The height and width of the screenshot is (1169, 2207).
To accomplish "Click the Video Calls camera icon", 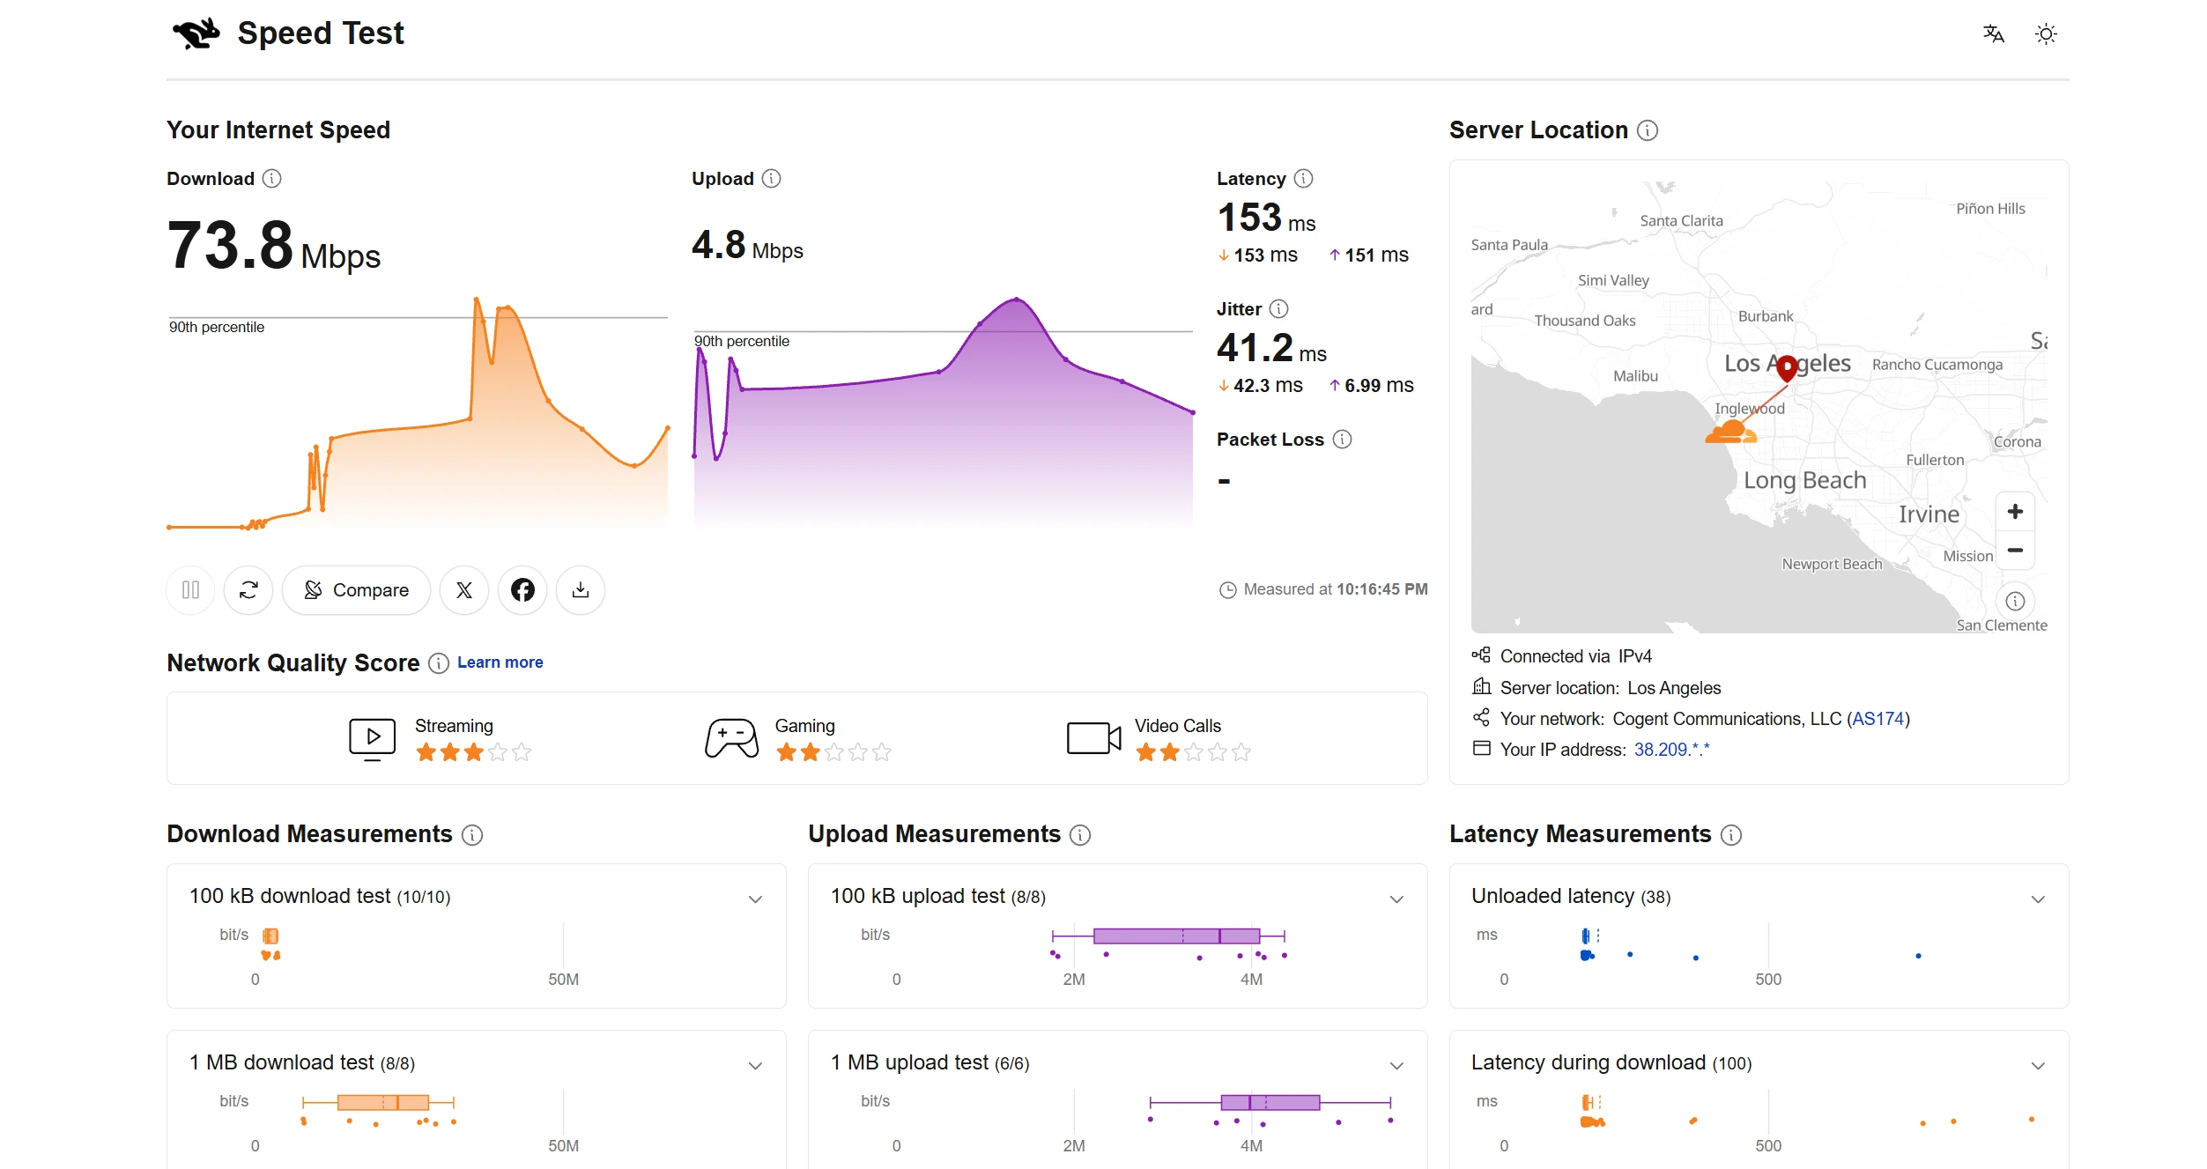I will [1093, 738].
